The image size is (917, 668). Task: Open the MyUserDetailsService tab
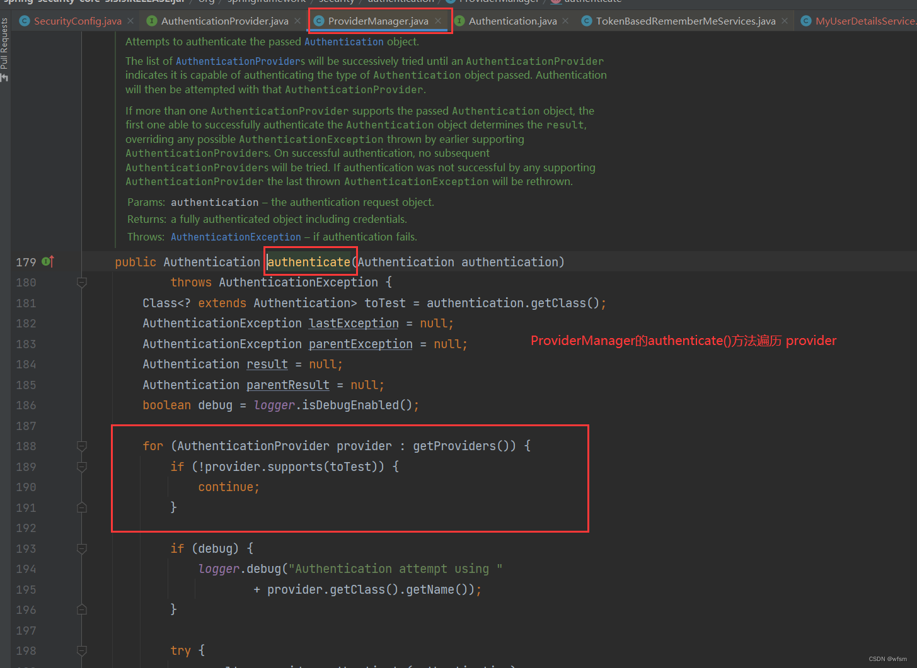[x=865, y=21]
